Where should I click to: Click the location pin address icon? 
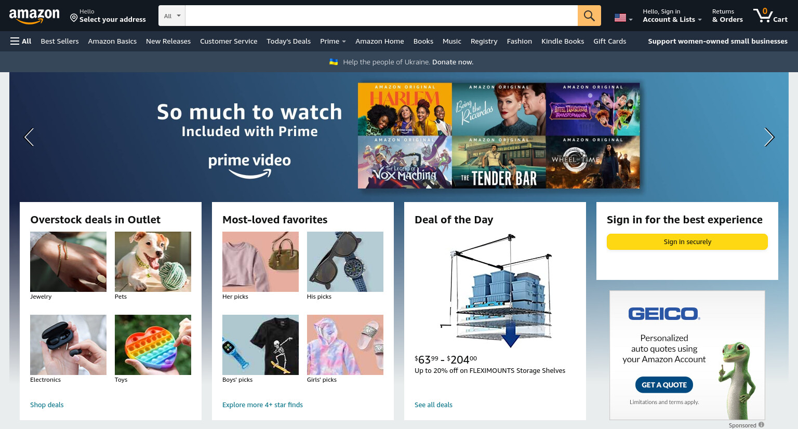74,18
